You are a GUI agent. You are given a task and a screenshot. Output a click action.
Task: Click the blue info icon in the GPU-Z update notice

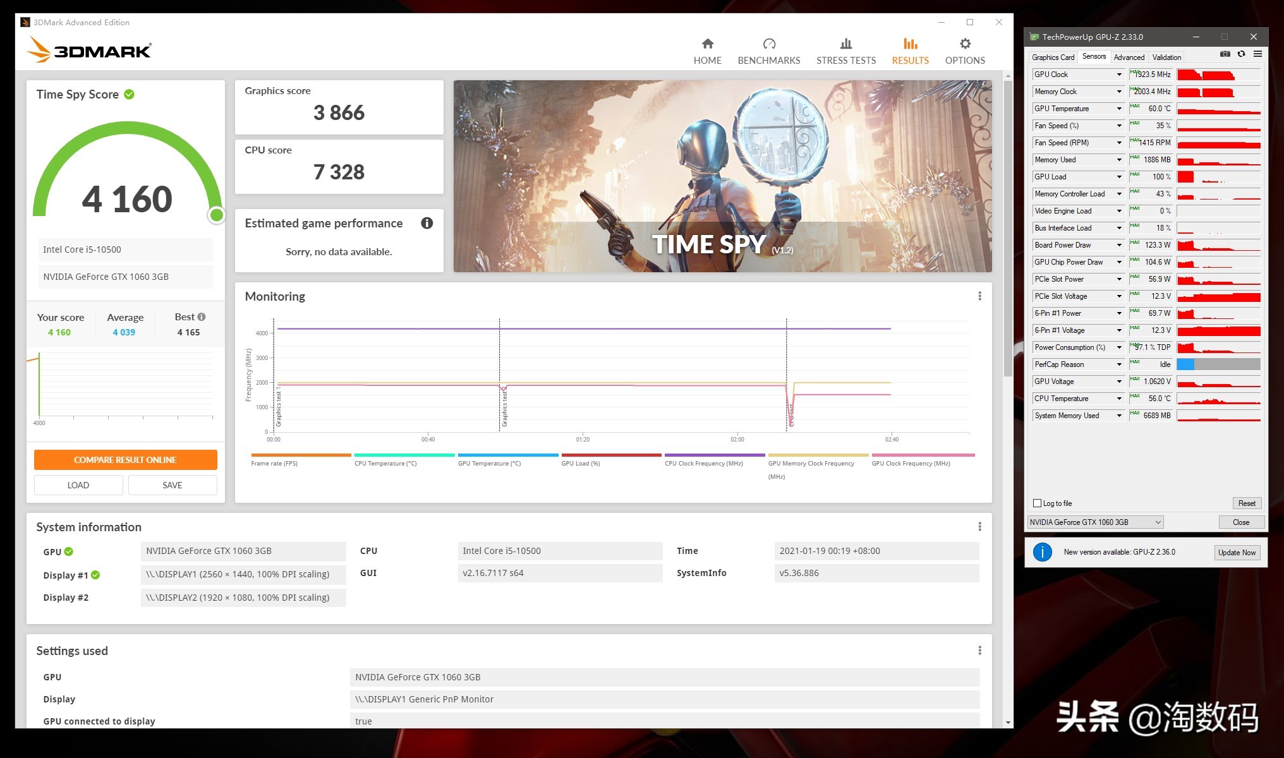pyautogui.click(x=1043, y=552)
